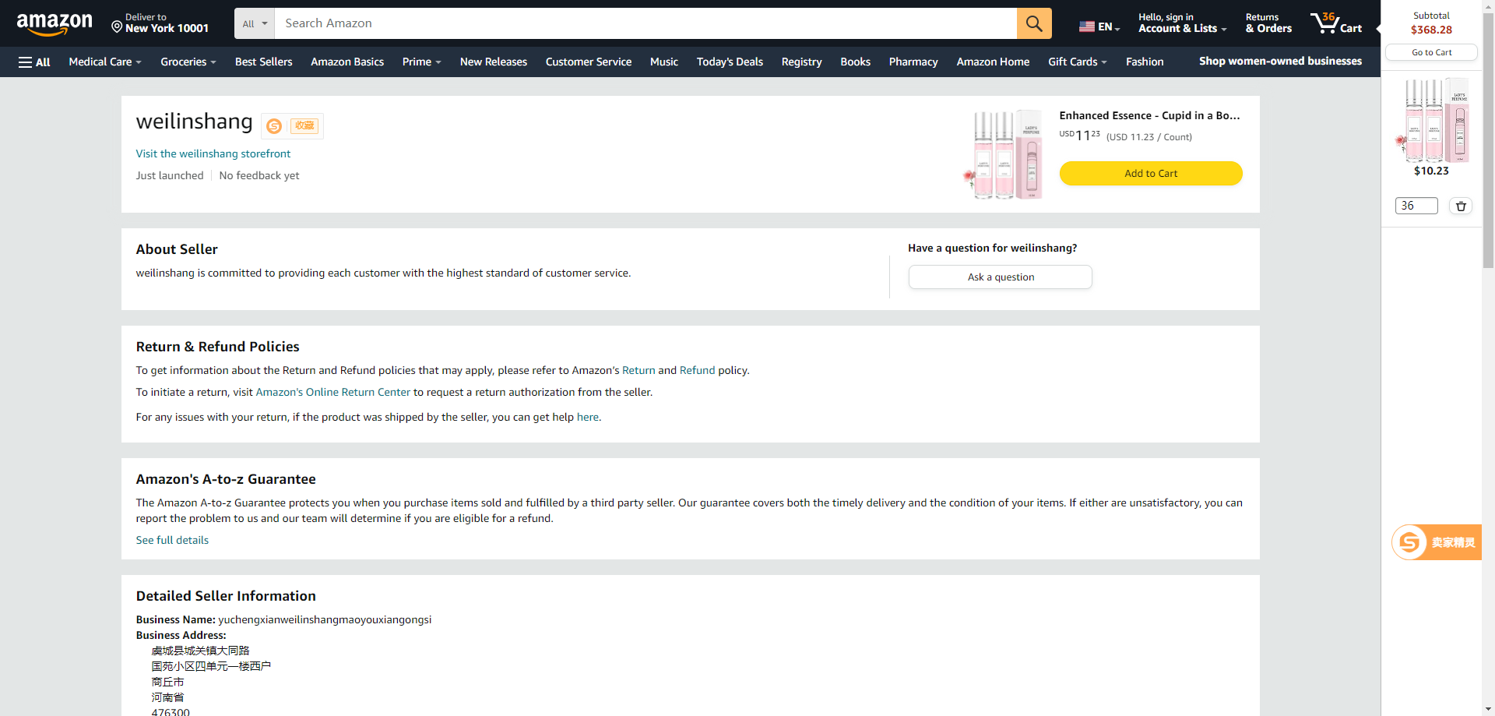Open Amazon's Return policy link
This screenshot has height=716, width=1495.
pos(638,370)
